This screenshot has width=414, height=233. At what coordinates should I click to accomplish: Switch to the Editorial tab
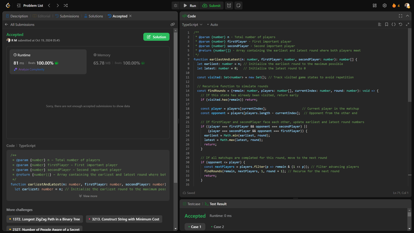click(x=41, y=16)
